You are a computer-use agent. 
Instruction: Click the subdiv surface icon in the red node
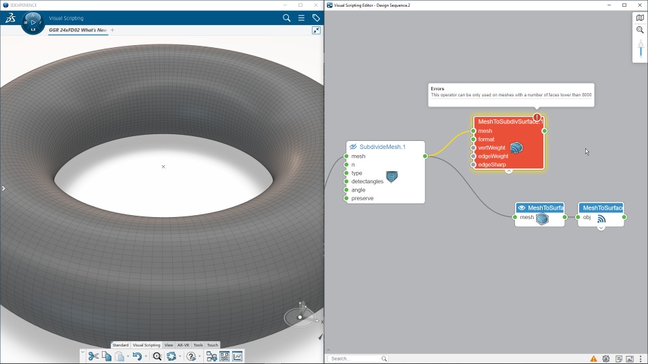point(516,148)
